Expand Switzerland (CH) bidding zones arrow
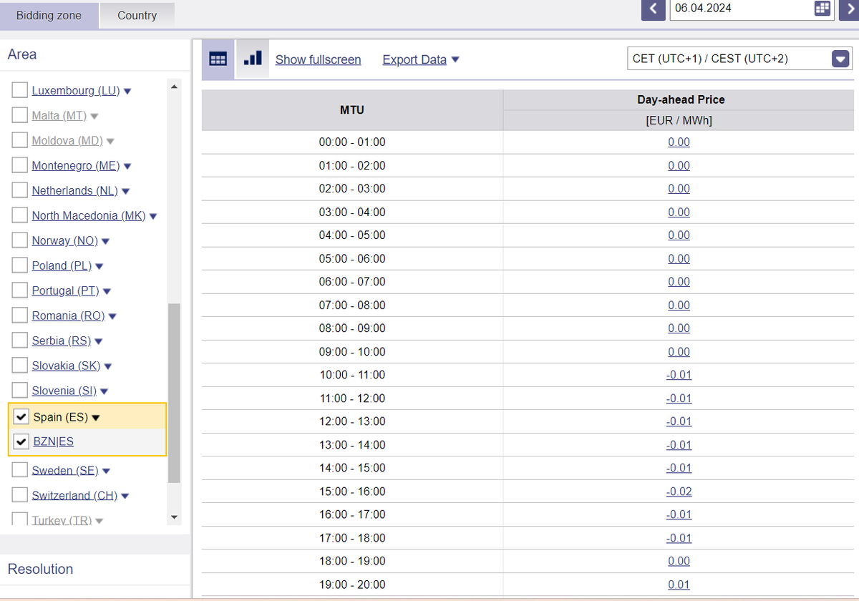The height and width of the screenshot is (601, 859). (x=125, y=496)
